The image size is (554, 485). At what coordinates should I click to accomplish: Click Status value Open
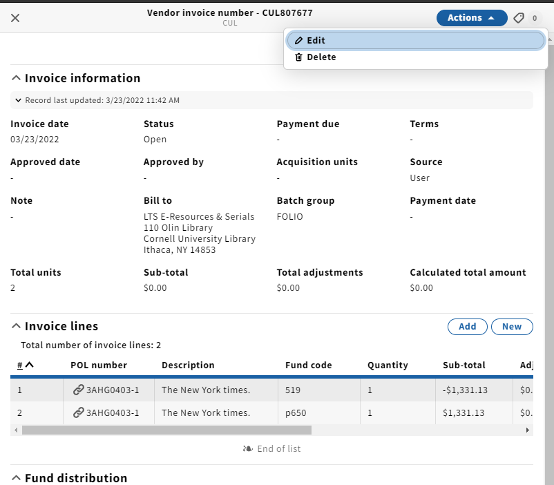[155, 140]
